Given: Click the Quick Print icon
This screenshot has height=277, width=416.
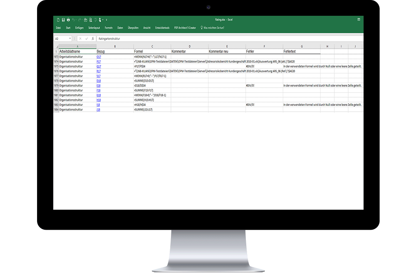Looking at the screenshot, I should 68,20.
